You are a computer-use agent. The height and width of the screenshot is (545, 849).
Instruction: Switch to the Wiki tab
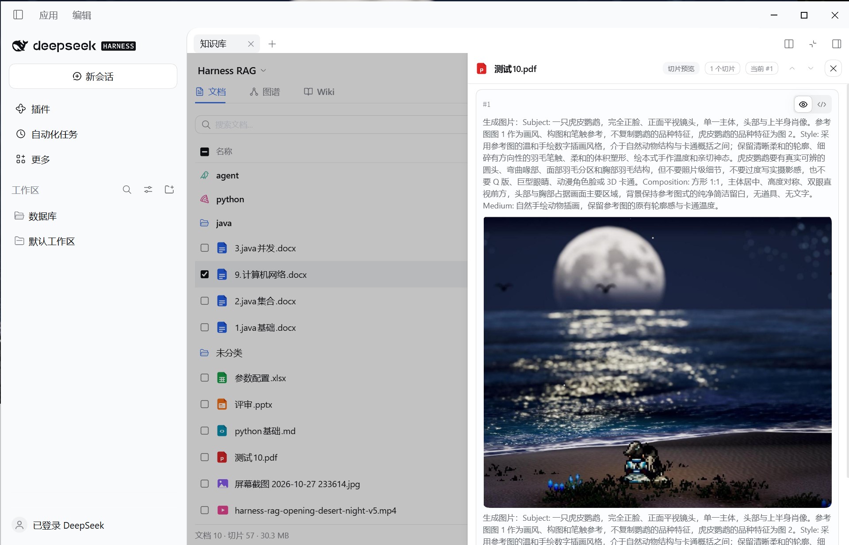point(319,92)
